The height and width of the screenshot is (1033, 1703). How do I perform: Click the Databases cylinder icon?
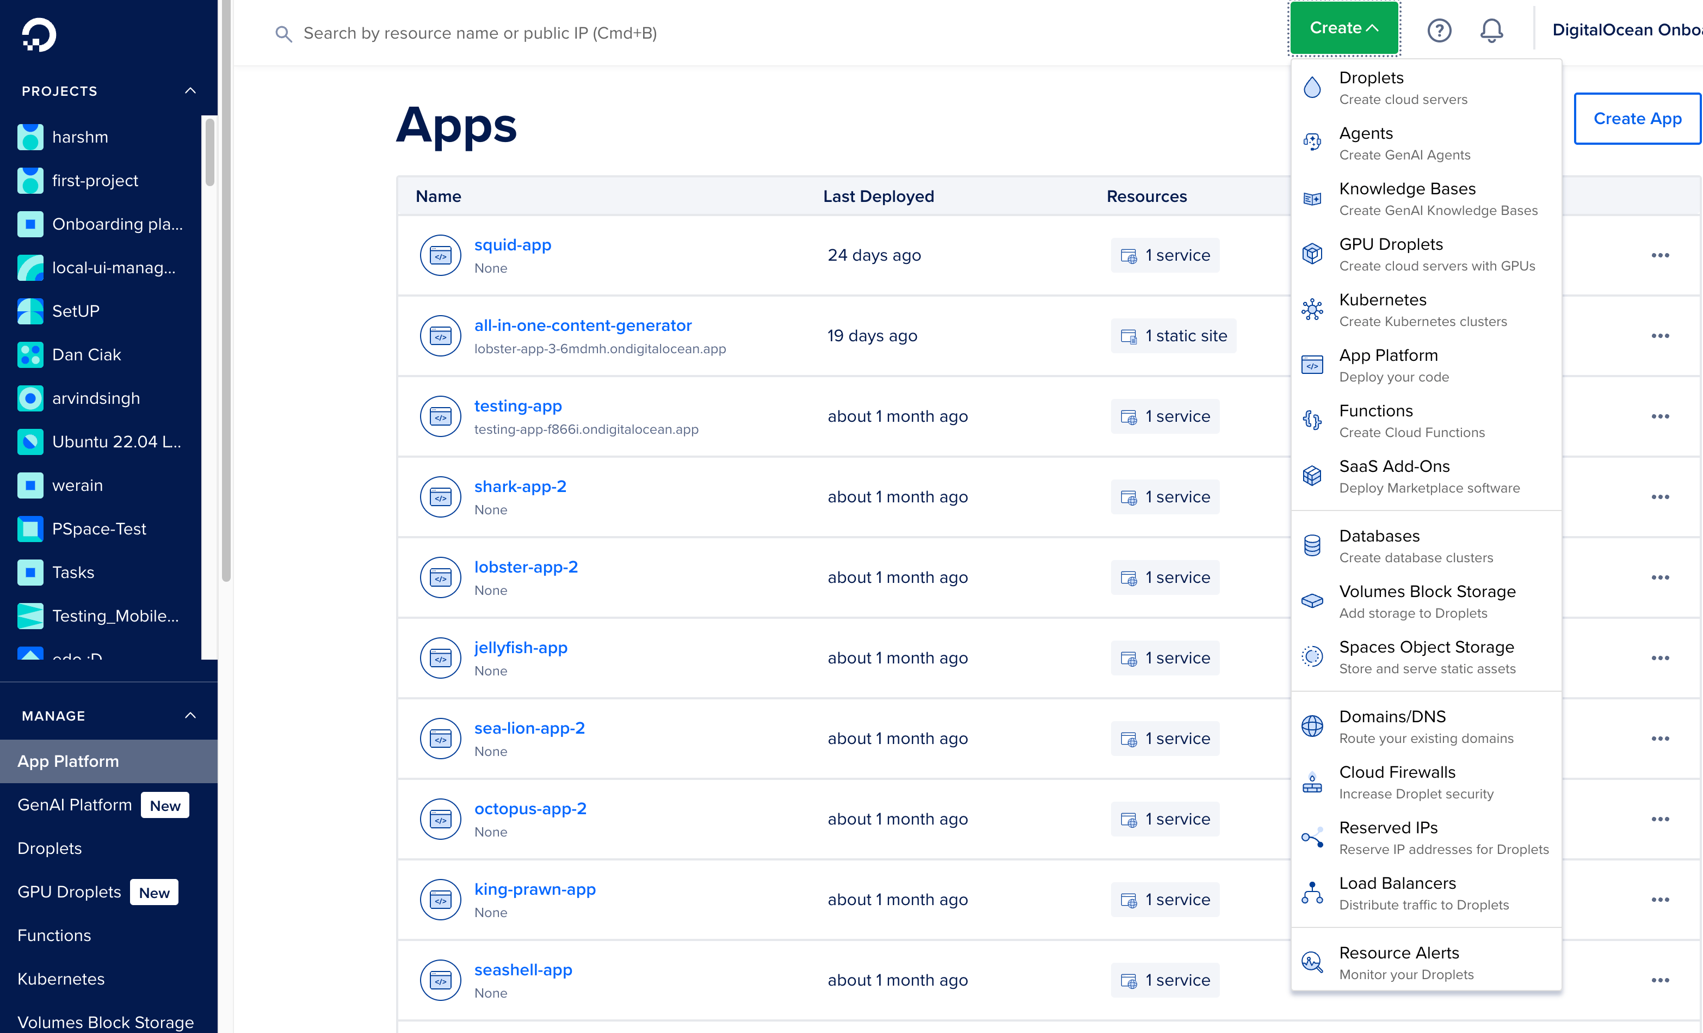[1312, 545]
